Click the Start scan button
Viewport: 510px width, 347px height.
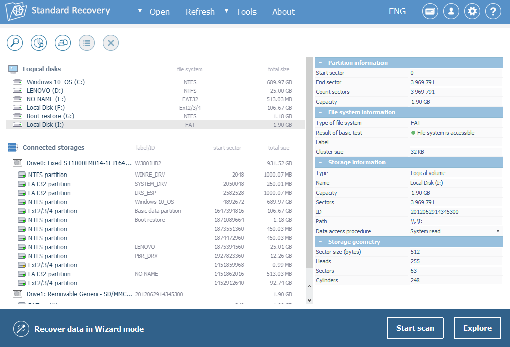[x=415, y=328]
